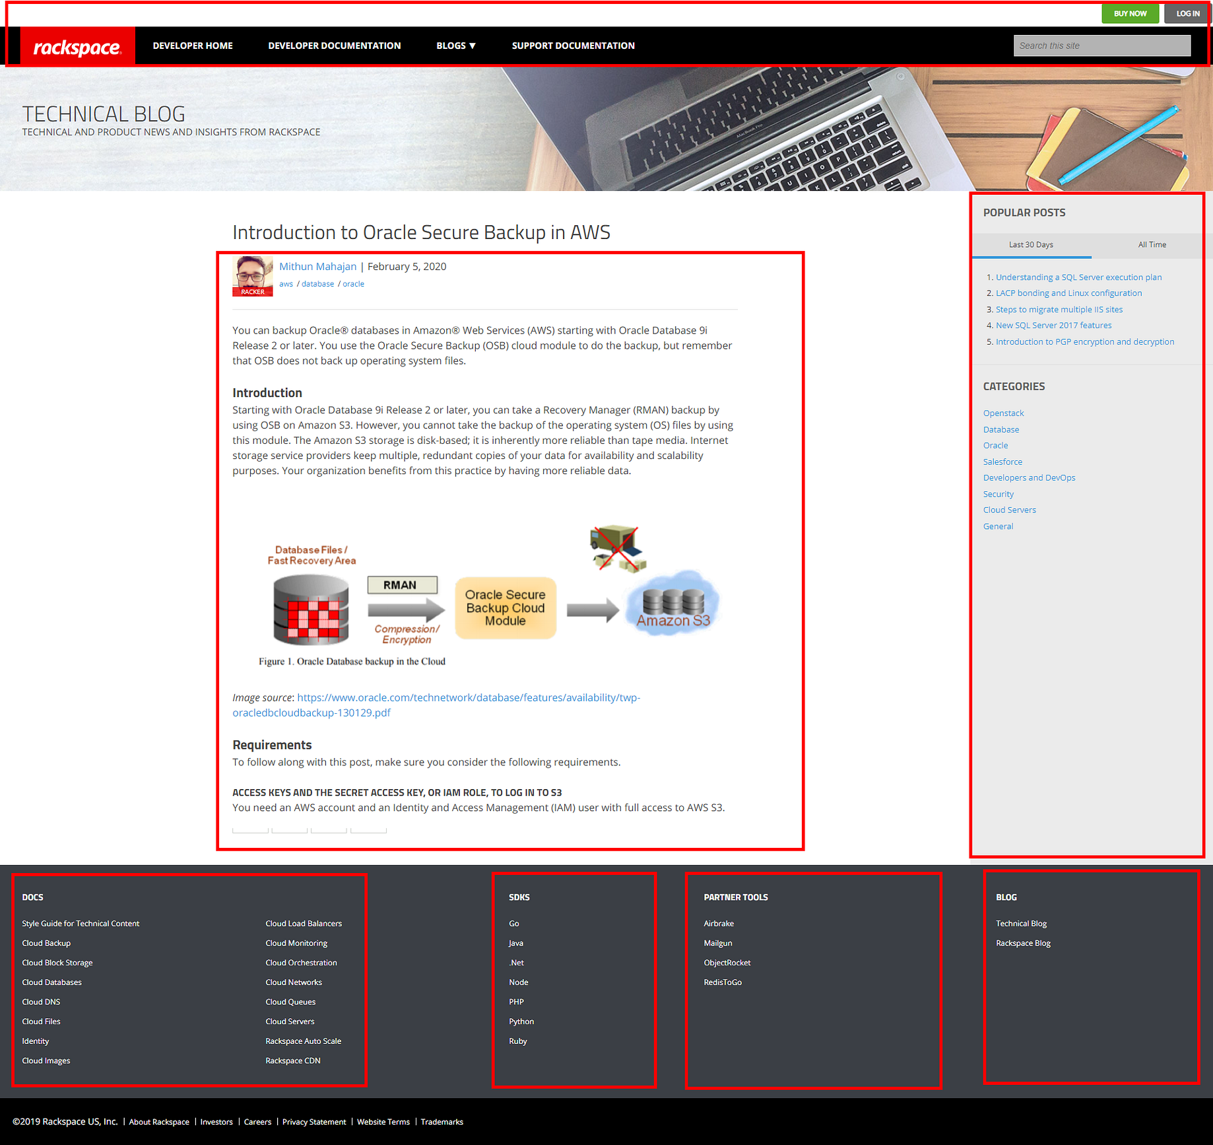The image size is (1213, 1145).
Task: Switch to the Last 30 Days tab
Action: click(1031, 245)
